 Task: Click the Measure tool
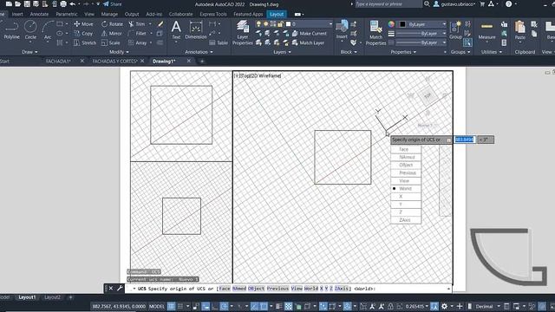[486, 30]
